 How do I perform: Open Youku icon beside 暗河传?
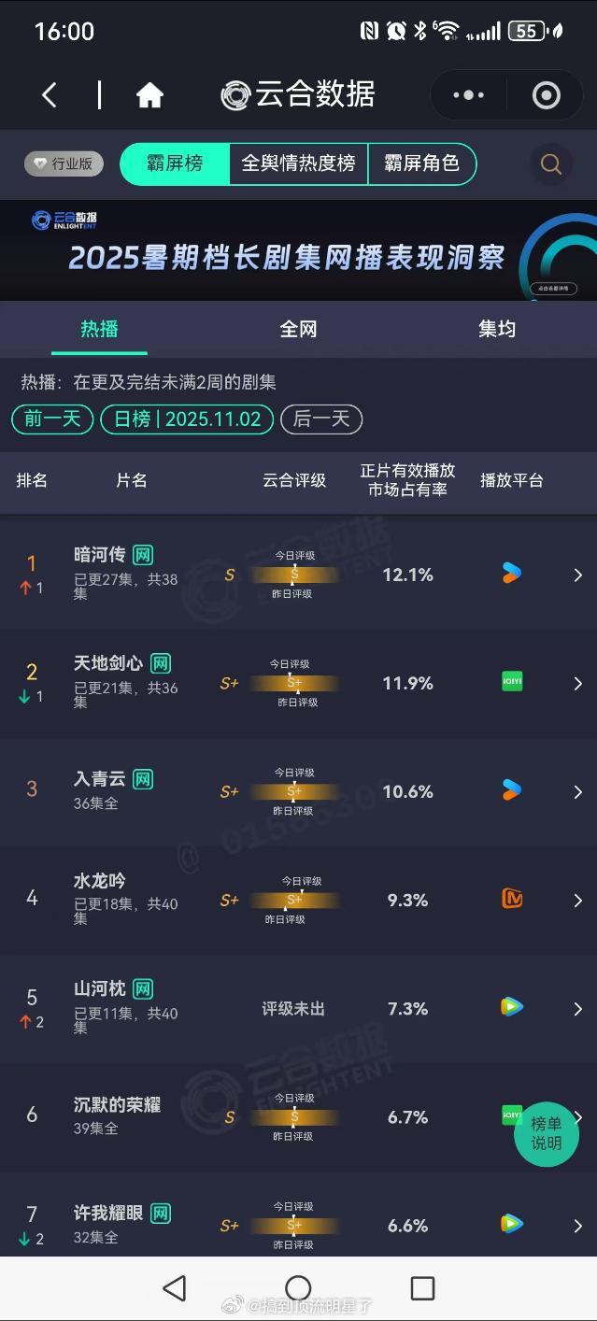click(511, 575)
